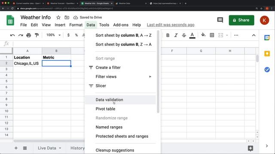Open the zoom 100% dropdown
Screen dimensions: 275x154
pyautogui.click(x=53, y=35)
